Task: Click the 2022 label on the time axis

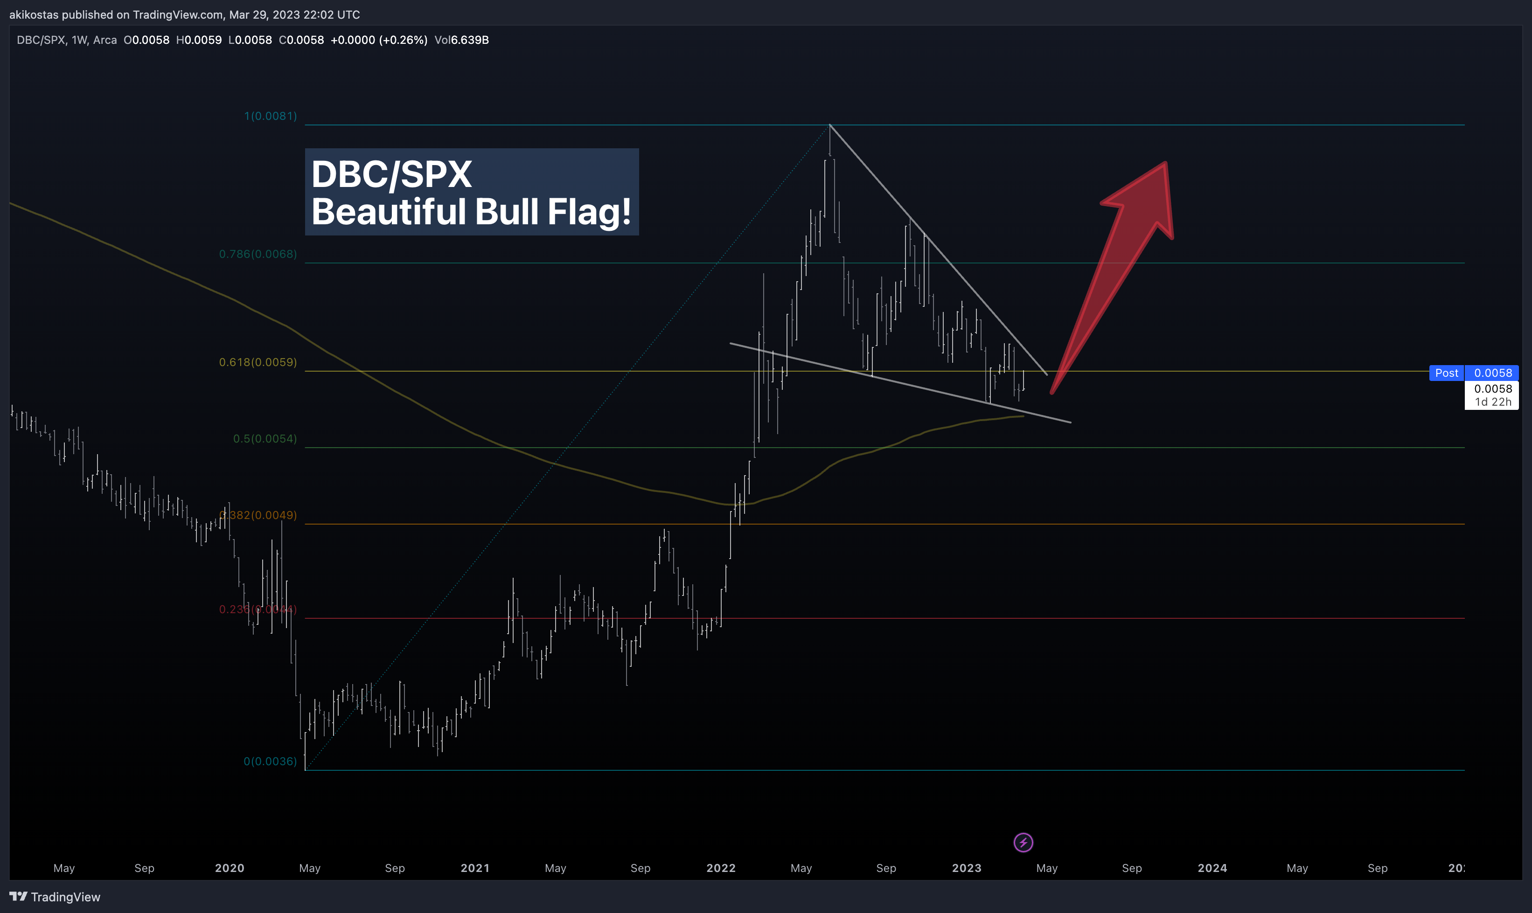Action: 721,868
